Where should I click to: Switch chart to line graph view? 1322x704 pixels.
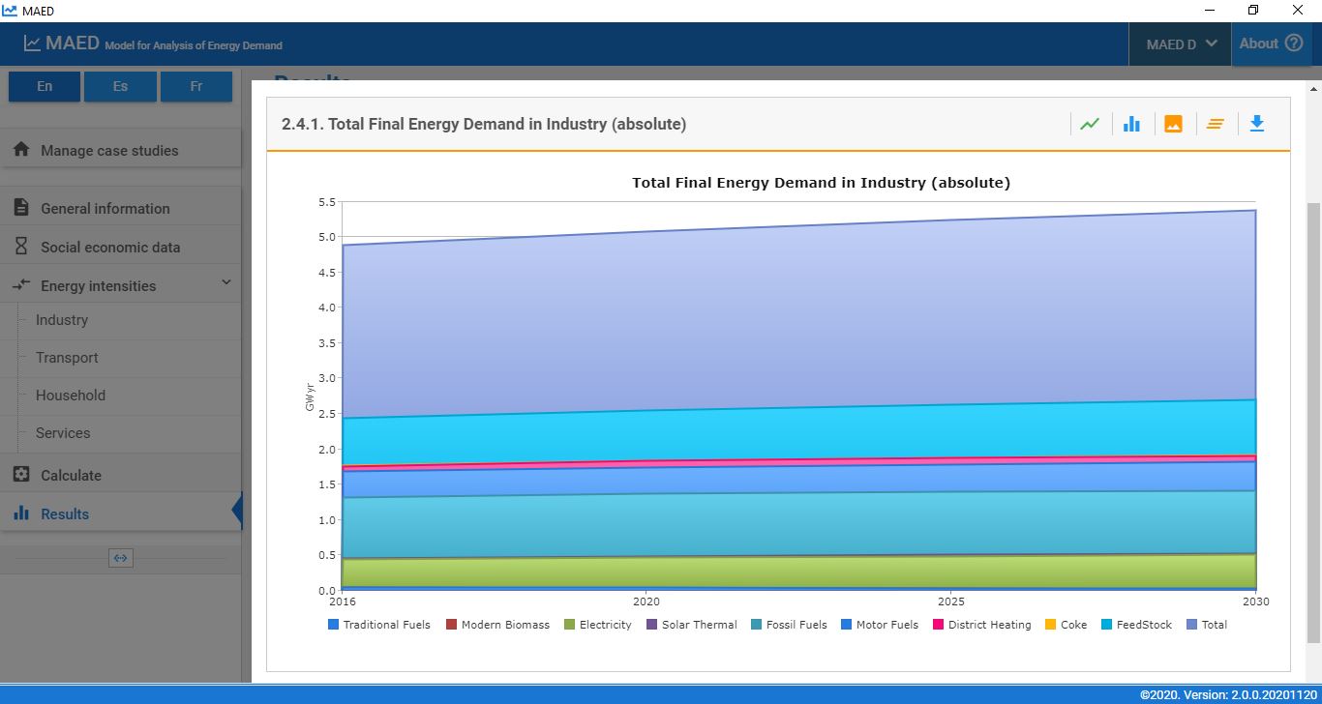(1090, 124)
